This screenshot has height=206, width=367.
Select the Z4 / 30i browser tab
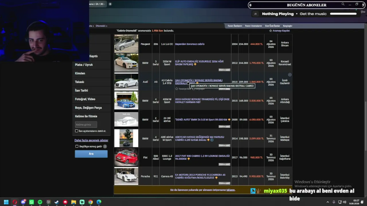click(x=98, y=4)
